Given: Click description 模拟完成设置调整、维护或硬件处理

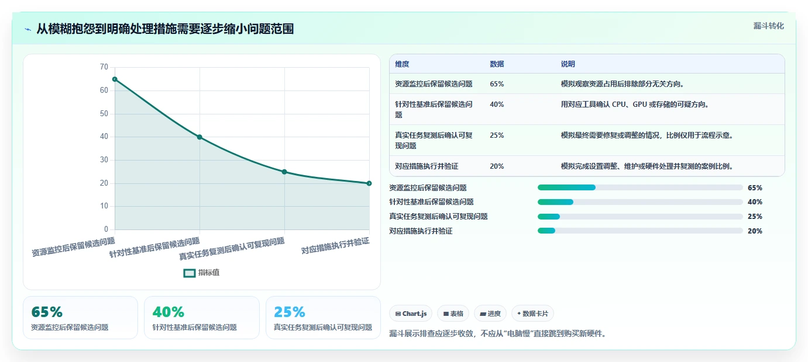Looking at the screenshot, I should coord(647,166).
